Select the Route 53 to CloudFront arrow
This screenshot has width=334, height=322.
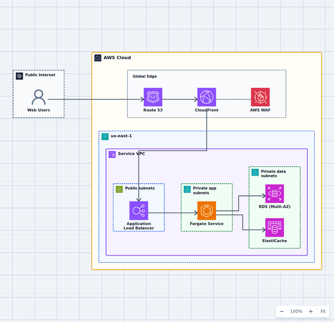(180, 99)
